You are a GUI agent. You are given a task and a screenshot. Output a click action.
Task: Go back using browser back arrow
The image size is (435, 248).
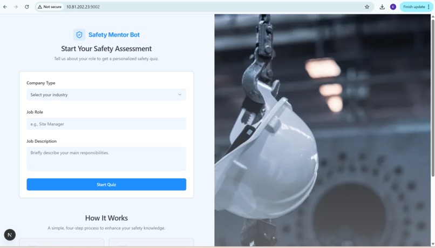click(x=5, y=7)
